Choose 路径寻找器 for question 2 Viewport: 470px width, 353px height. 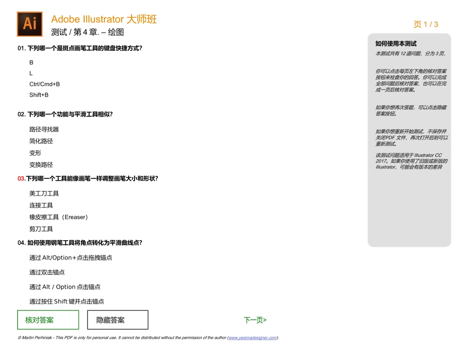pyautogui.click(x=42, y=129)
